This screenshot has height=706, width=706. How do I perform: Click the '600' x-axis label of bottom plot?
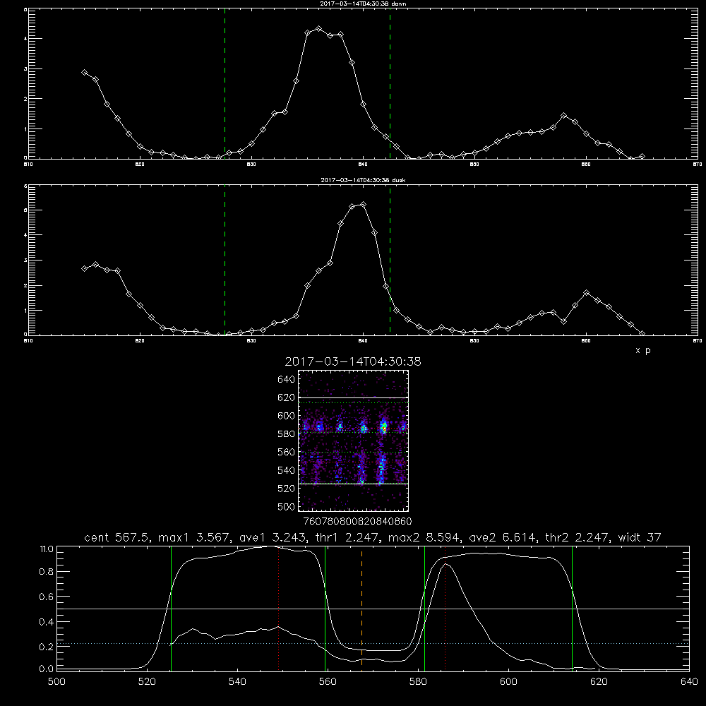pyautogui.click(x=509, y=682)
